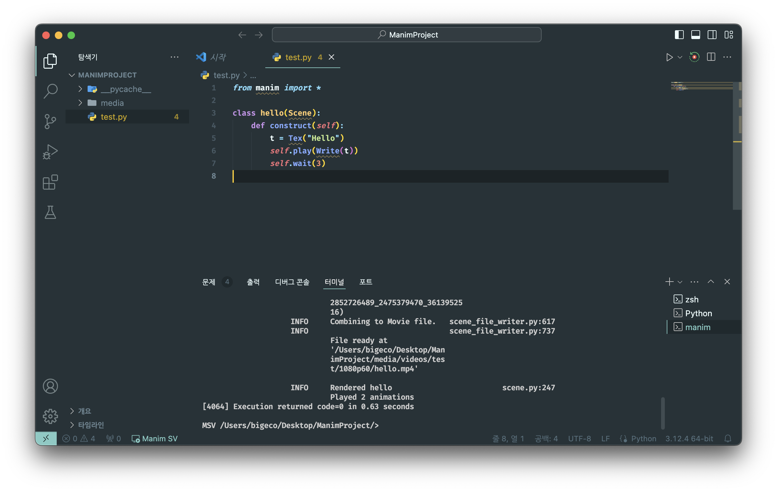Open the run button dropdown arrow
This screenshot has height=492, width=777.
680,57
